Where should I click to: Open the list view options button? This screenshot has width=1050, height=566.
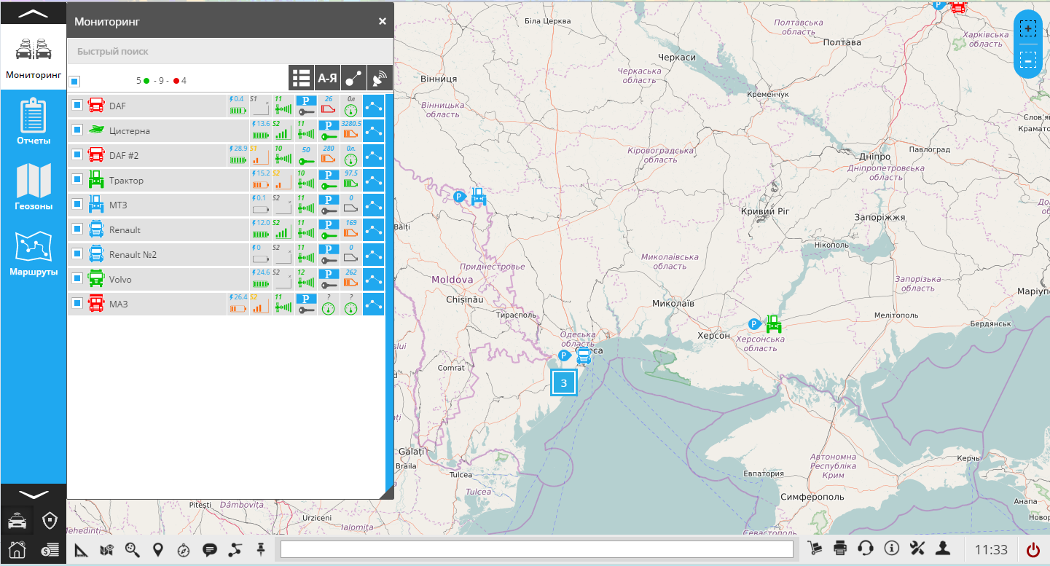300,77
